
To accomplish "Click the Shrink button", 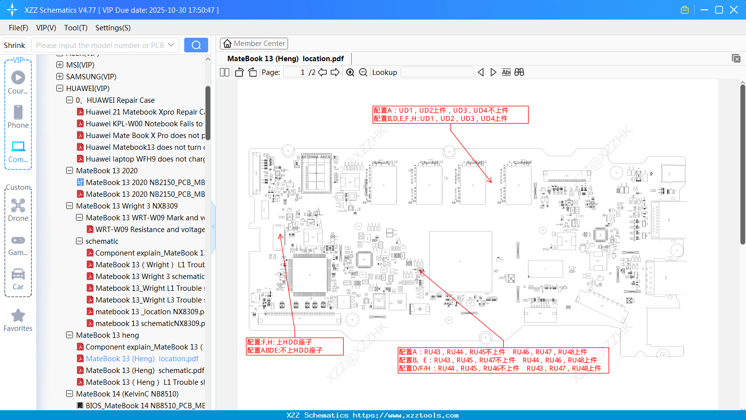I will click(x=15, y=45).
